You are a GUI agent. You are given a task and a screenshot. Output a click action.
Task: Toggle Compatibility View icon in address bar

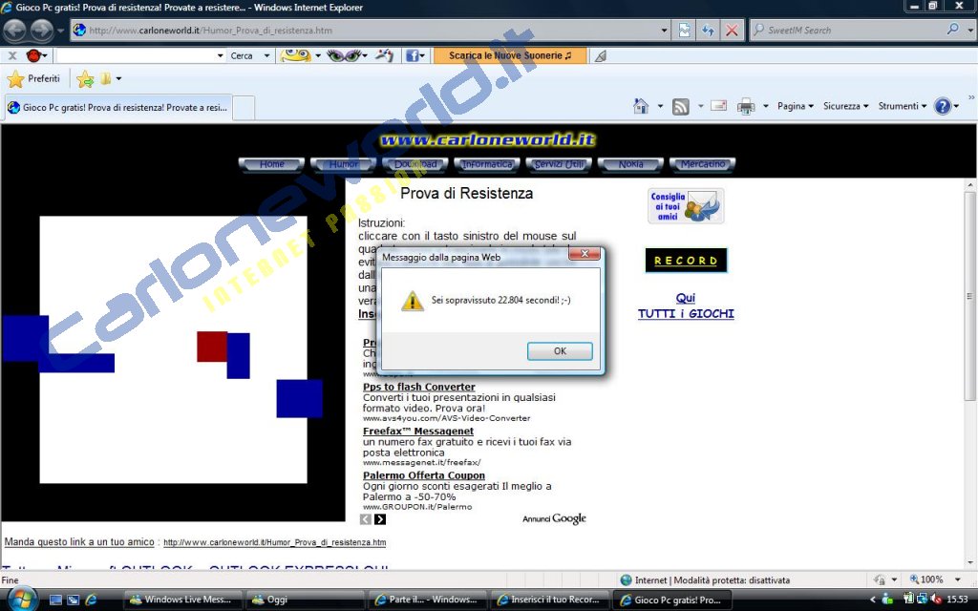684,30
